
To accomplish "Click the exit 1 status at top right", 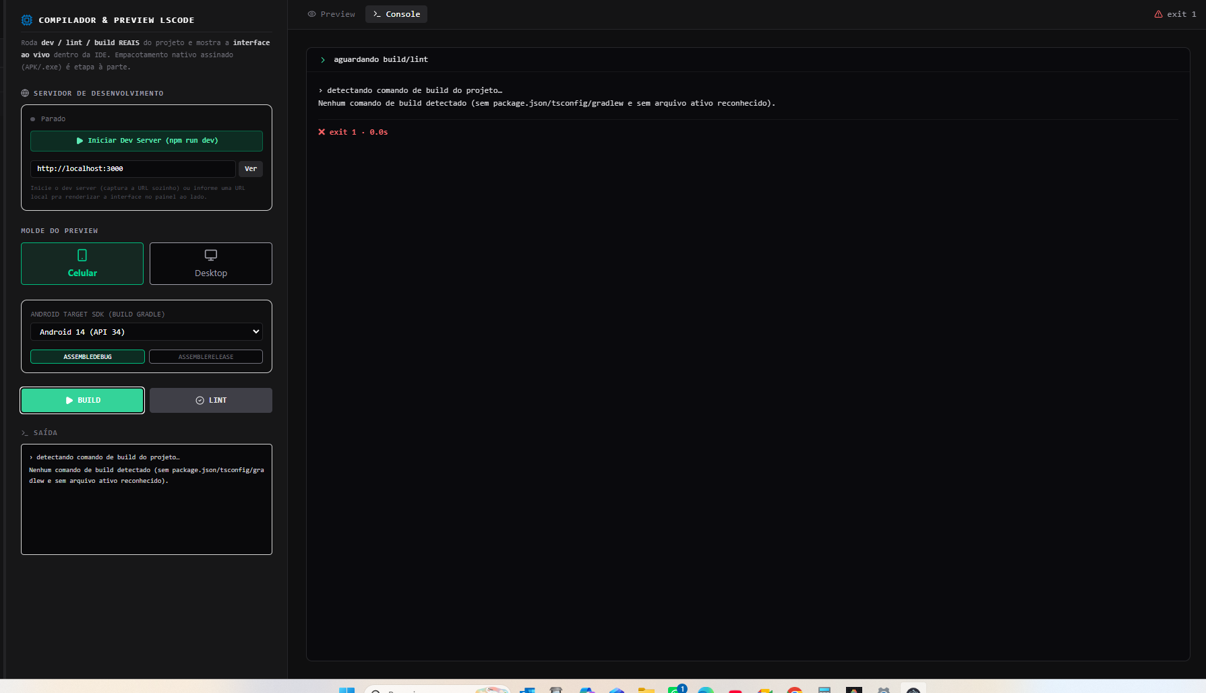I will (1175, 14).
